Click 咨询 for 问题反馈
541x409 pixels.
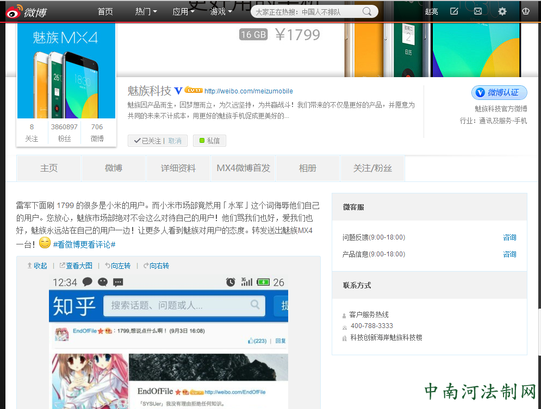click(x=509, y=237)
